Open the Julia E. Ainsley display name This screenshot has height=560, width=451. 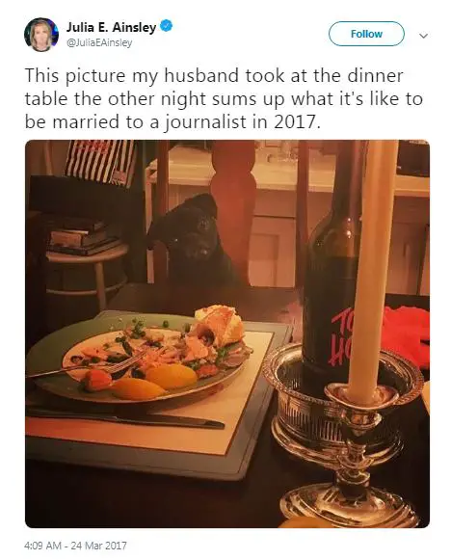pyautogui.click(x=111, y=27)
